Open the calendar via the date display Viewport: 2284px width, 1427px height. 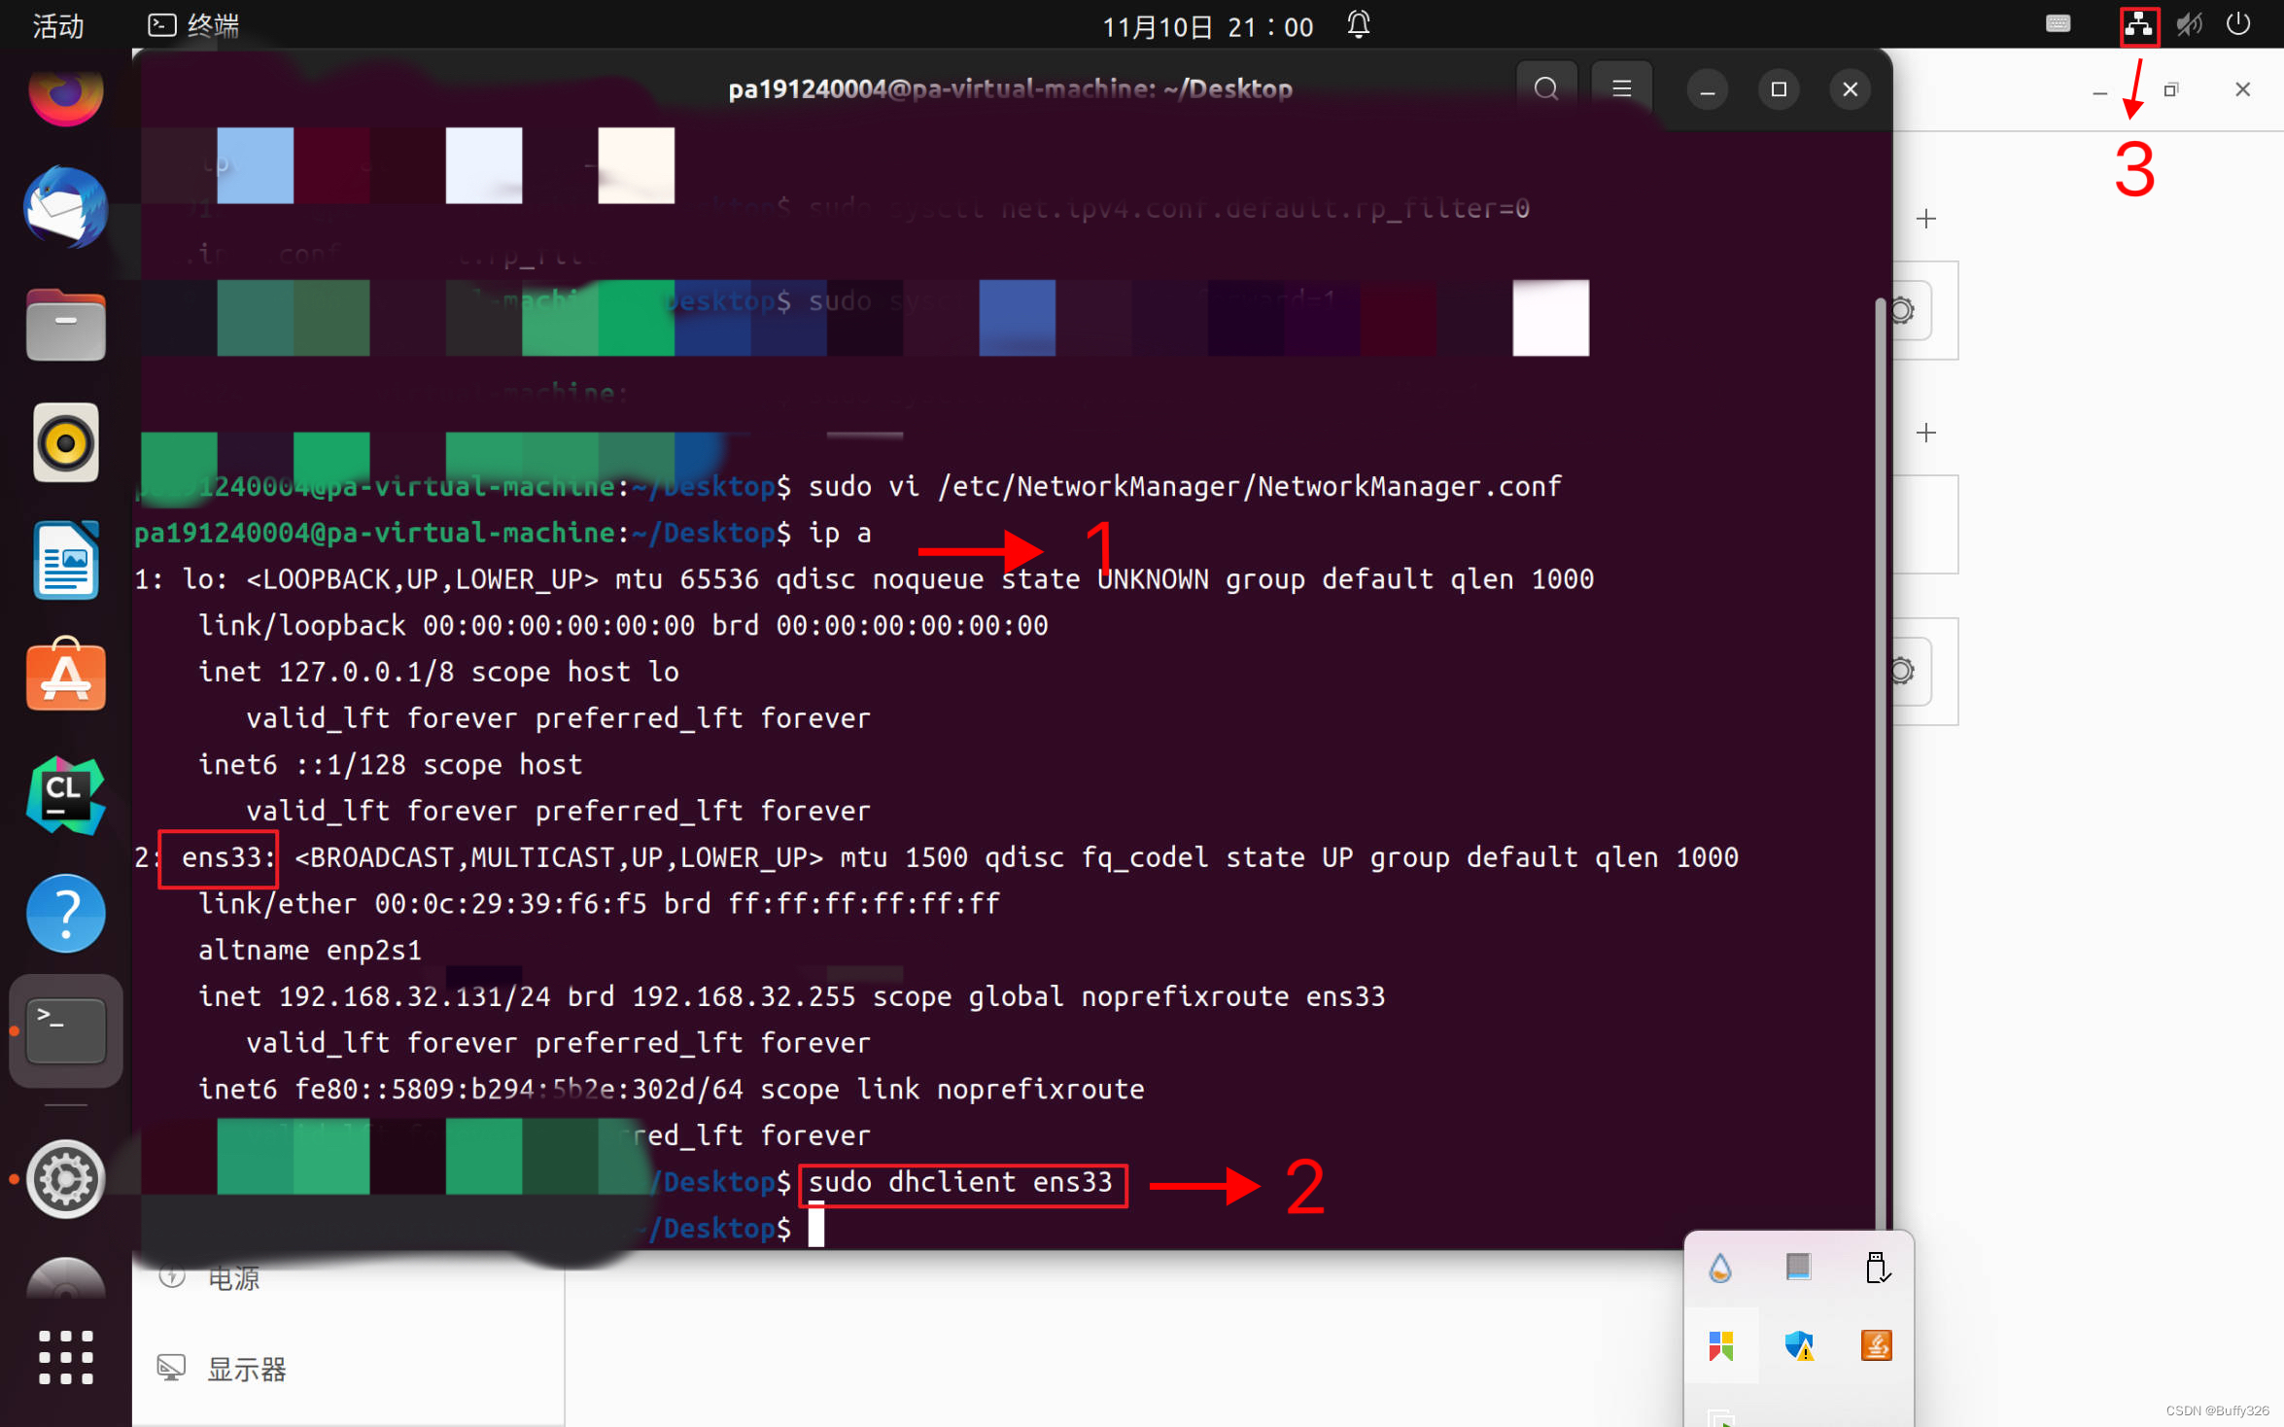pyautogui.click(x=1207, y=26)
